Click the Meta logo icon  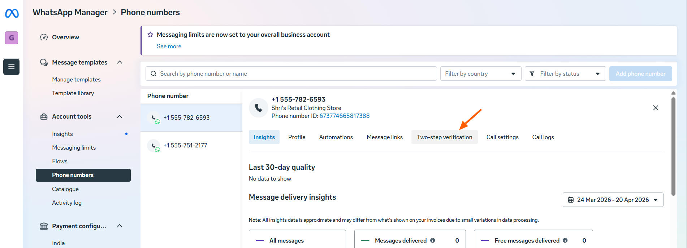[x=12, y=14]
